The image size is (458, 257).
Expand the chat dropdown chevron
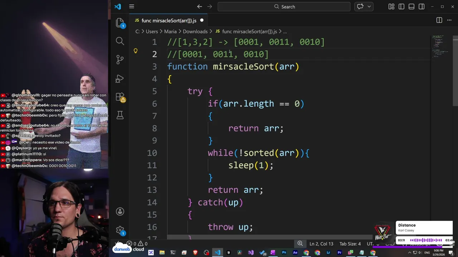[369, 6]
